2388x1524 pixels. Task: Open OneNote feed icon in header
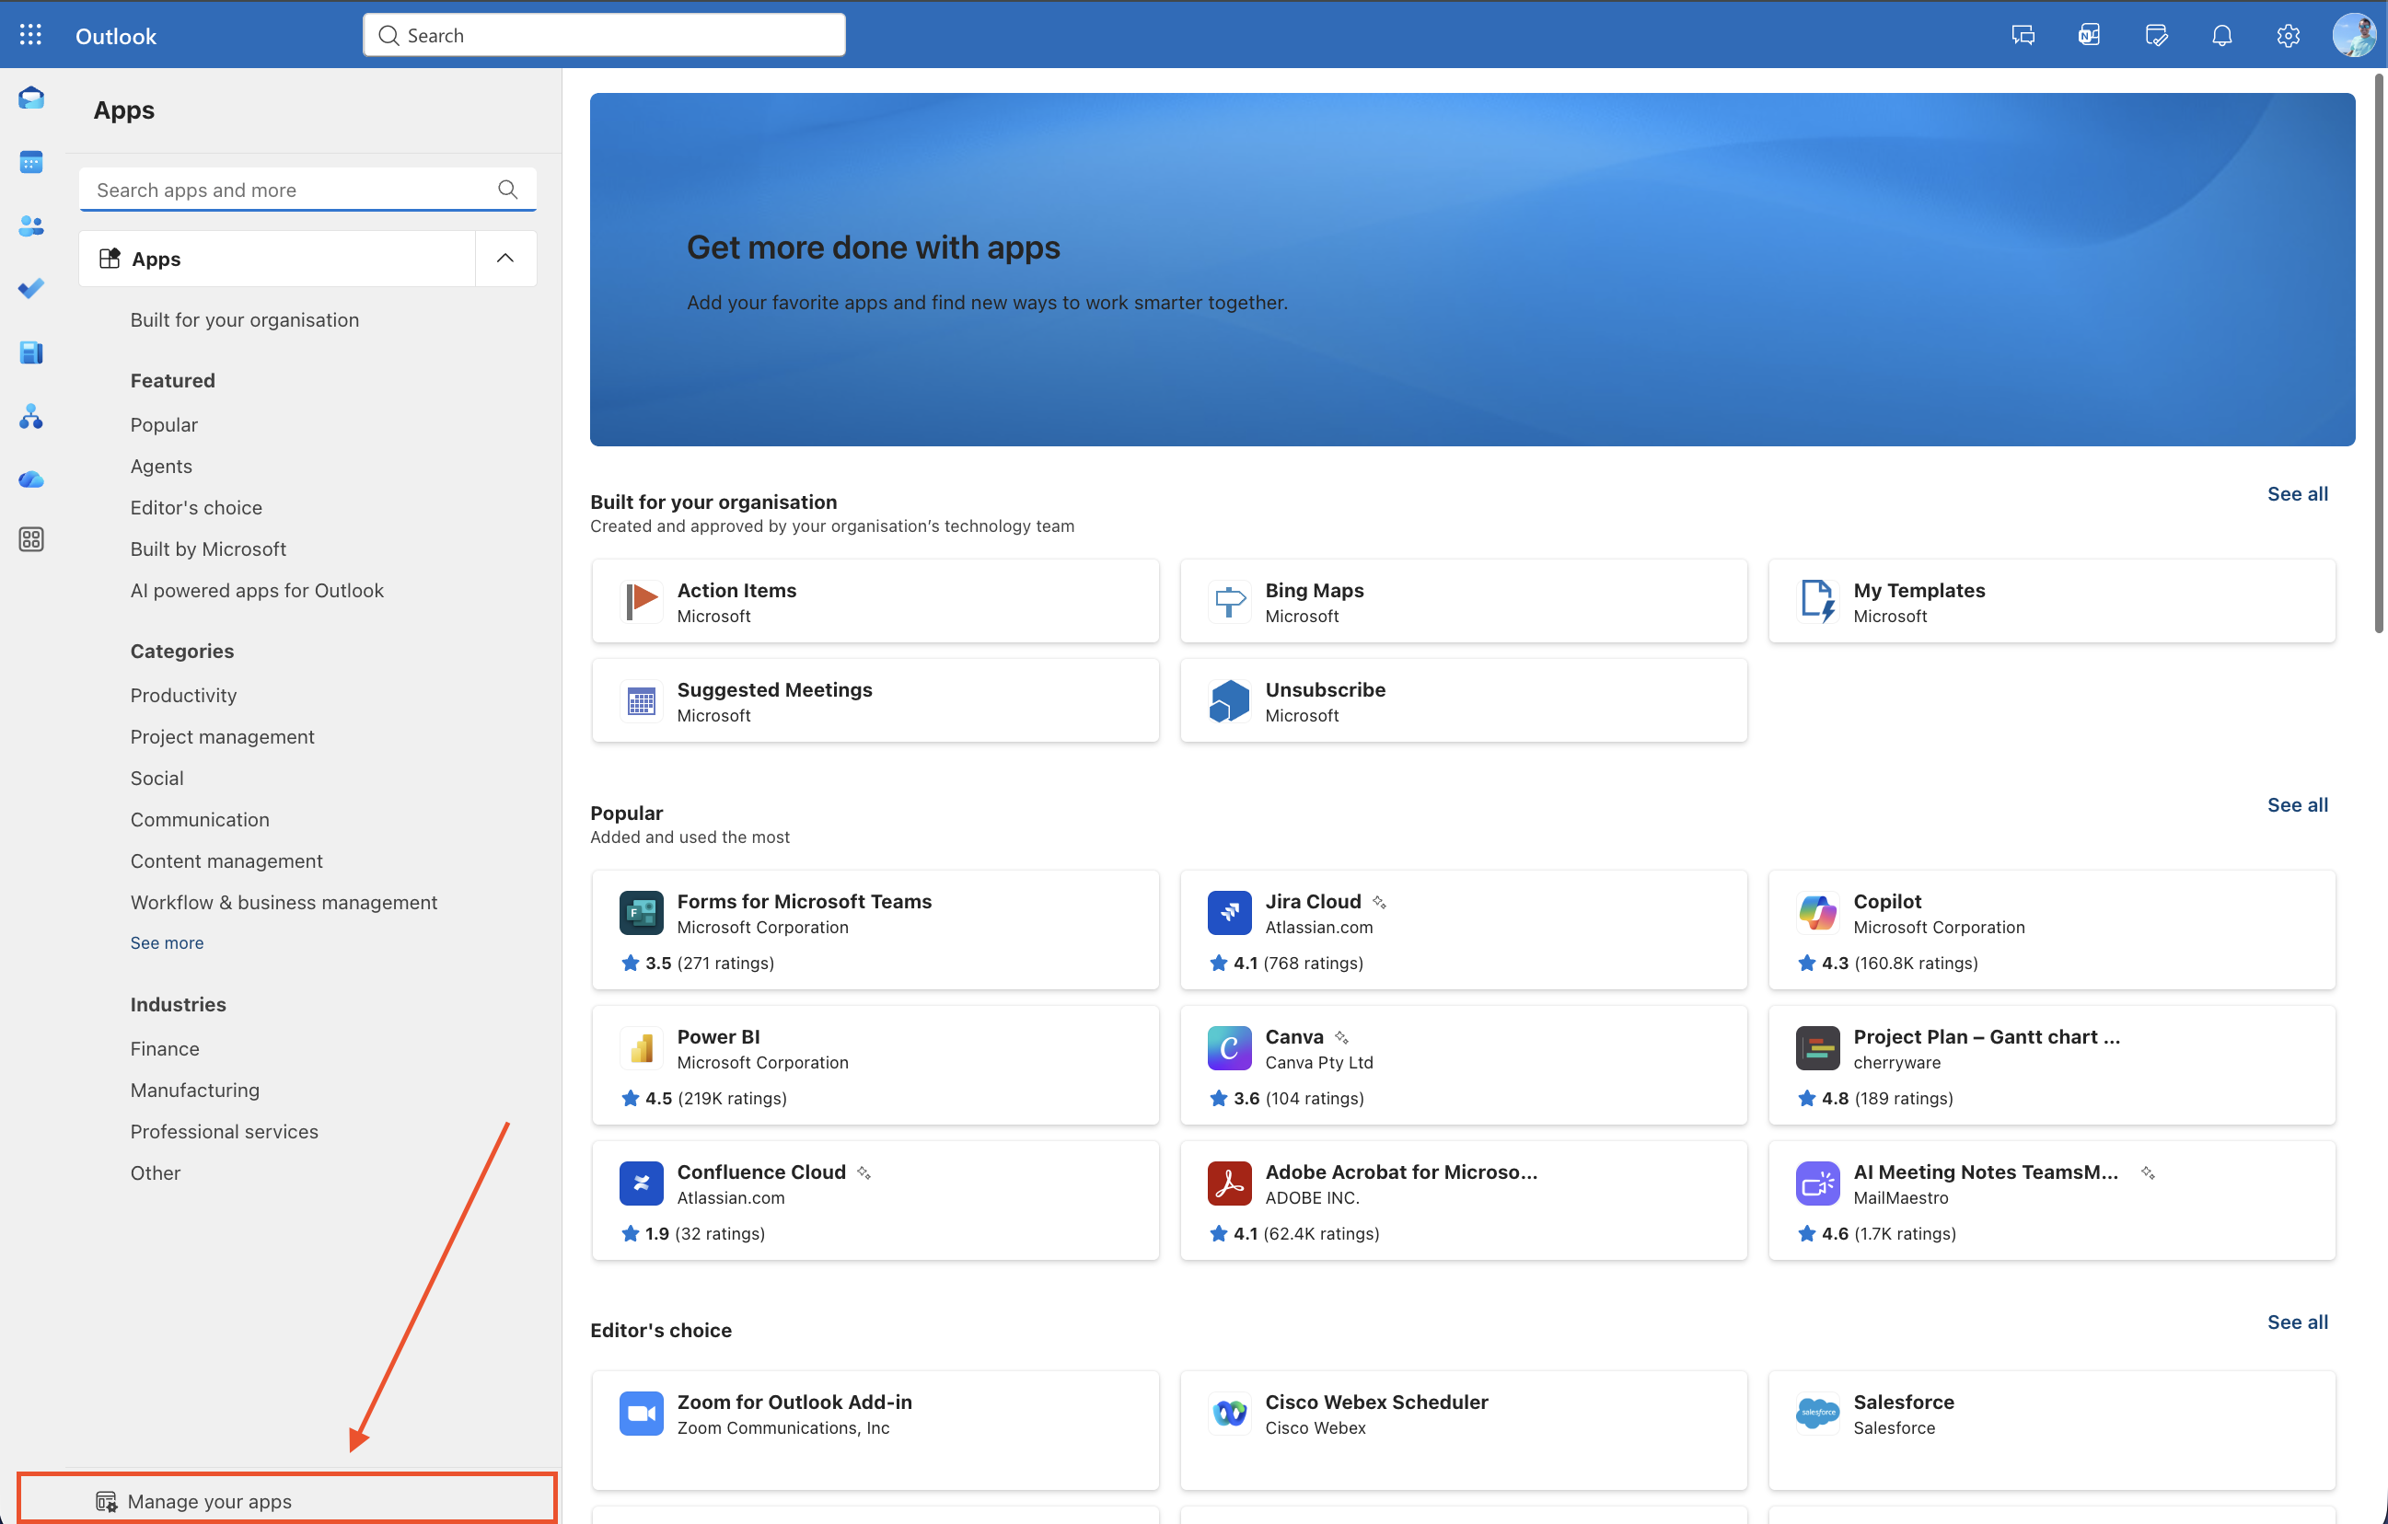(x=2089, y=36)
